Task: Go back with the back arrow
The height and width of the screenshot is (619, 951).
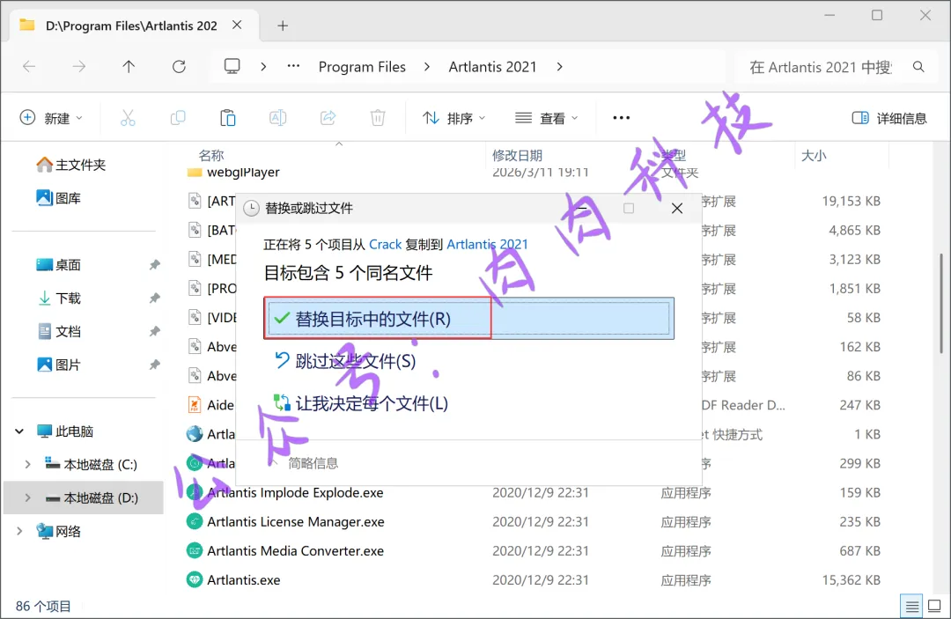Action: [x=28, y=67]
